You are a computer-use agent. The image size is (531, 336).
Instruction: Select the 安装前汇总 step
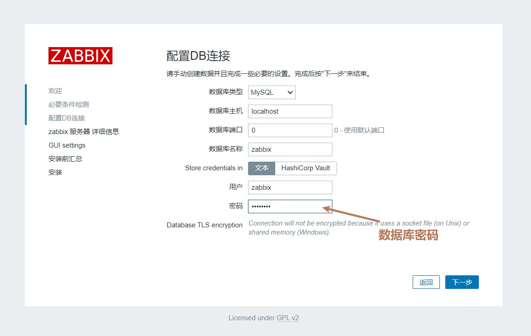[x=65, y=159]
